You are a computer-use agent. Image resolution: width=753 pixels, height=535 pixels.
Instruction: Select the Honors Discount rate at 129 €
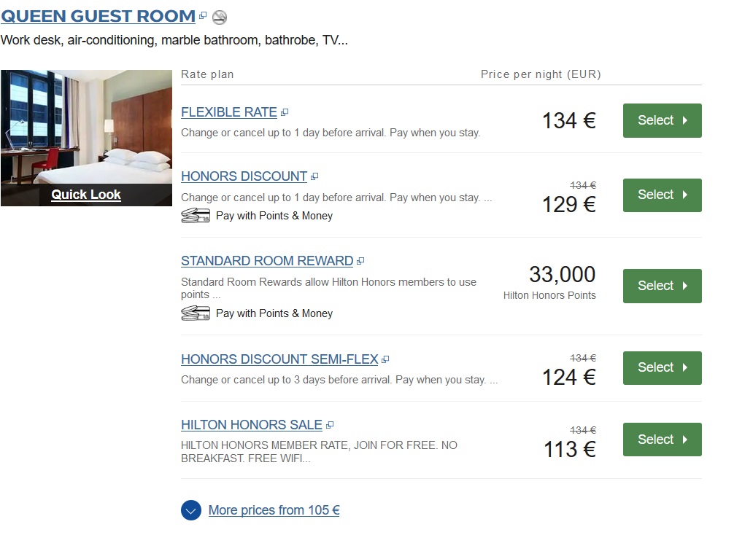[662, 195]
